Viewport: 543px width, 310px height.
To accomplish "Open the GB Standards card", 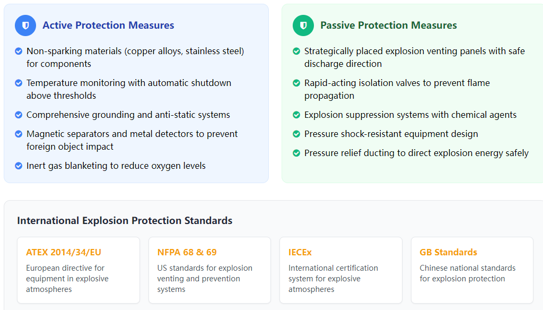I will [x=472, y=270].
